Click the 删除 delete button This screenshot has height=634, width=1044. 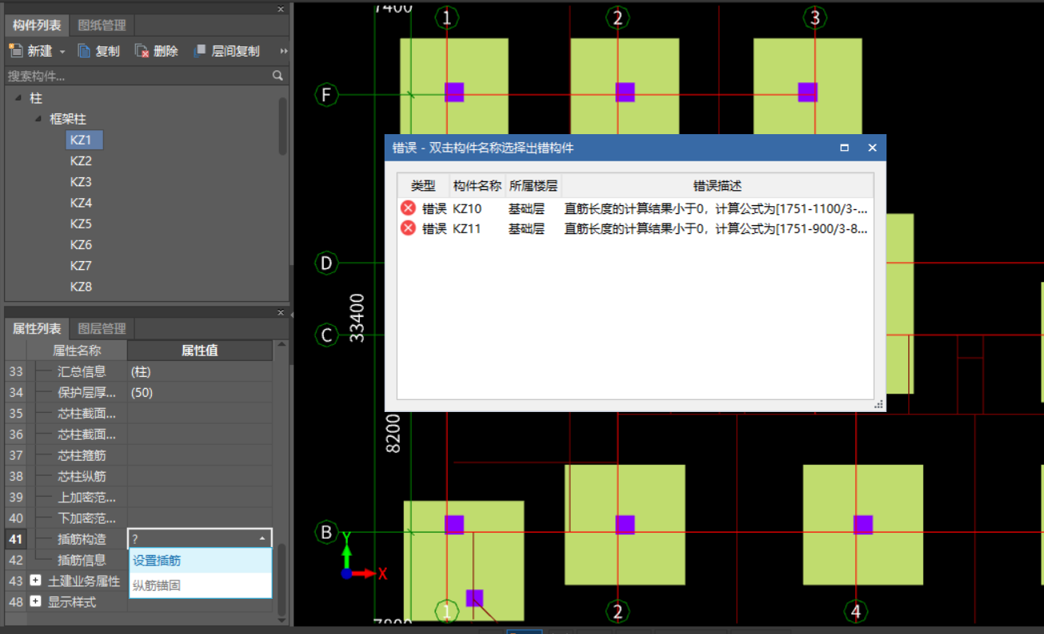(157, 51)
